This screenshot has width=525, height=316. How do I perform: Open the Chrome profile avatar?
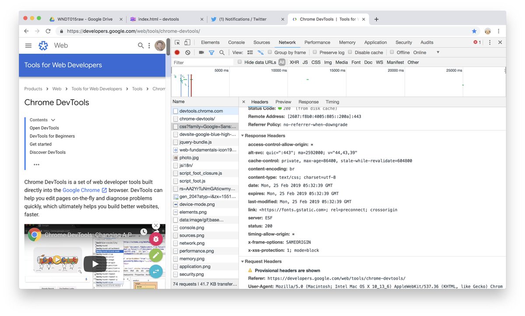487,31
